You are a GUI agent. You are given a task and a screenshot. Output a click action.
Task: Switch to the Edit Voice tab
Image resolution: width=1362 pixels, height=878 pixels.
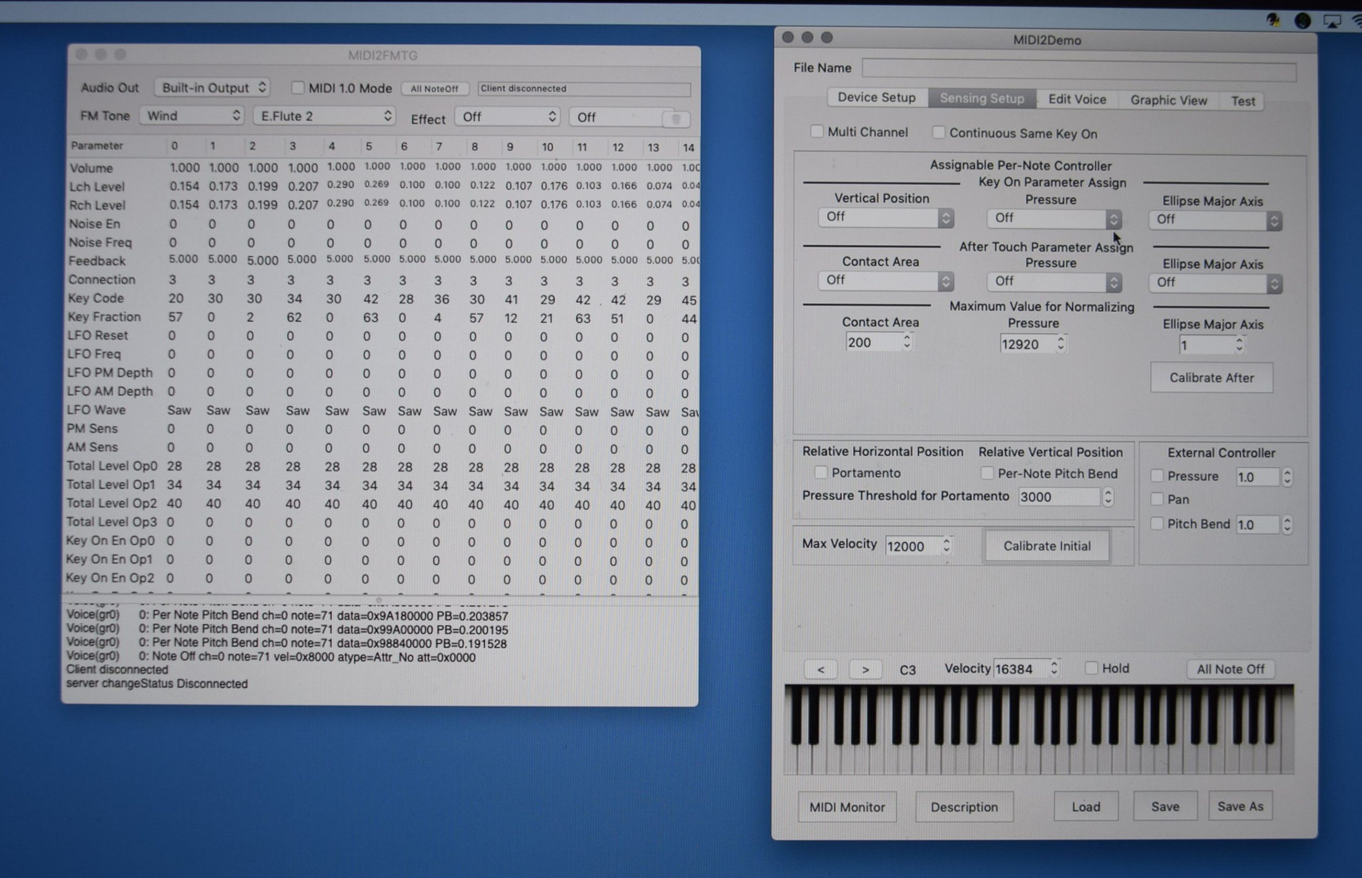(x=1077, y=100)
